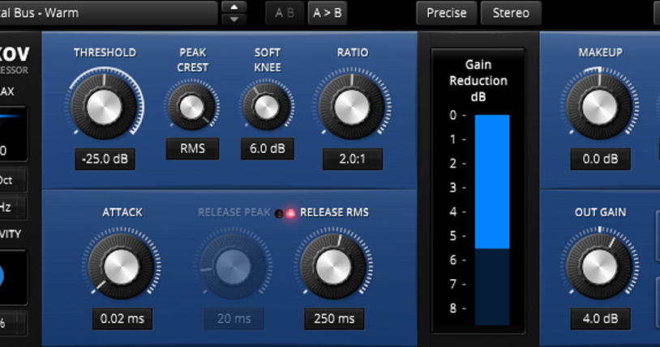This screenshot has width=660, height=347.
Task: Click the Precise mode button
Action: pos(447,13)
